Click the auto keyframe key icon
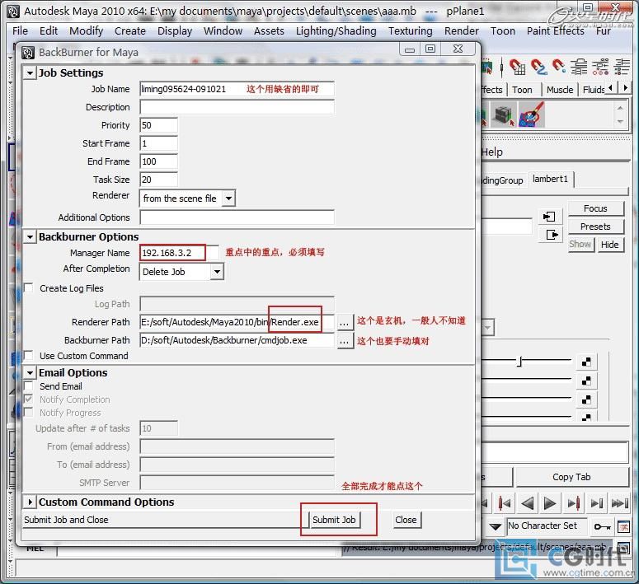Viewport: 639px width, 584px height. tap(603, 526)
